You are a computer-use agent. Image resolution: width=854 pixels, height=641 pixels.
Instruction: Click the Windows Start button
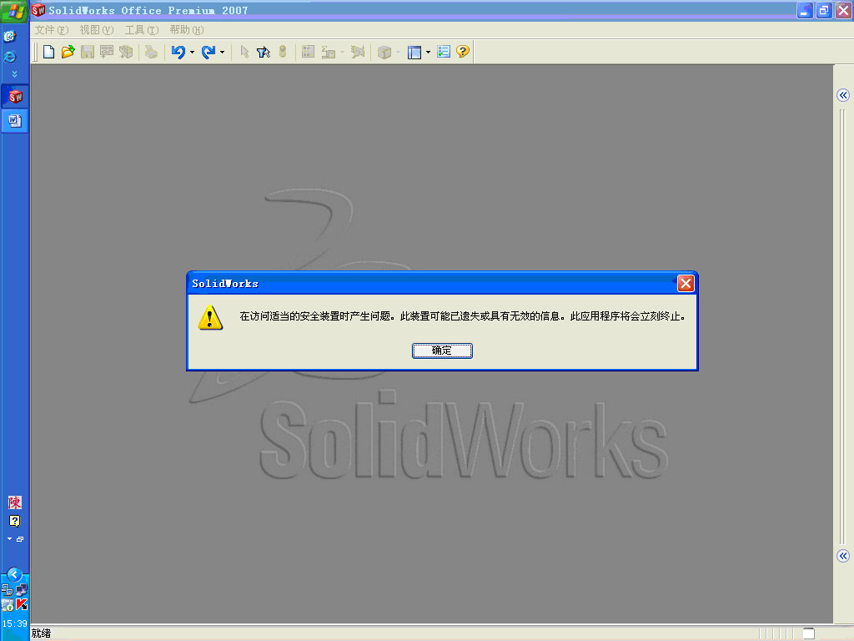15,11
